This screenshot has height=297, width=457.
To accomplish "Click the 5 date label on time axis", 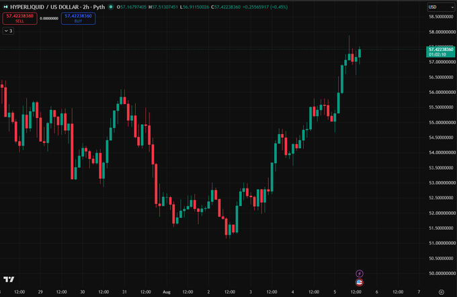I will tap(335, 292).
